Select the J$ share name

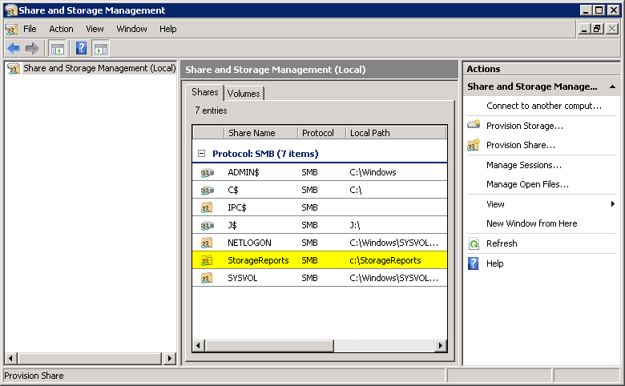click(x=232, y=226)
